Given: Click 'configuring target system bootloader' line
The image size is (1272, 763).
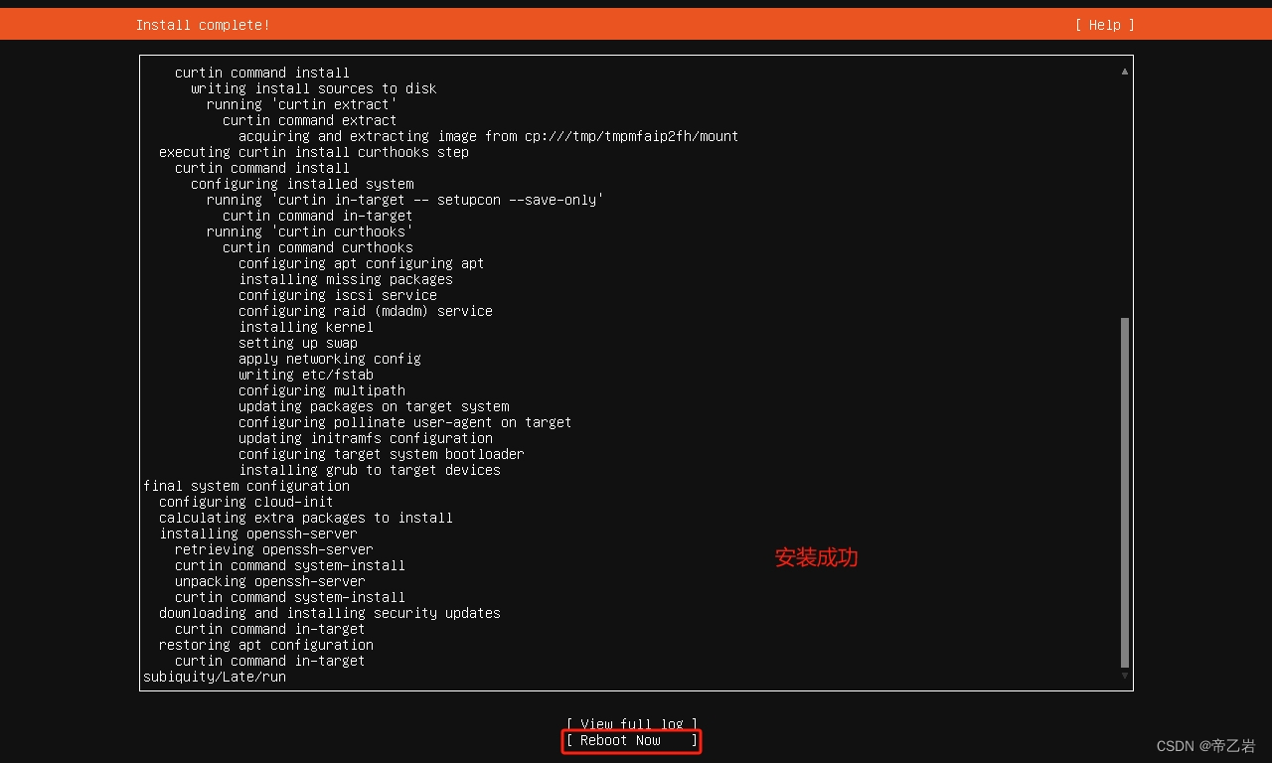Looking at the screenshot, I should (382, 454).
